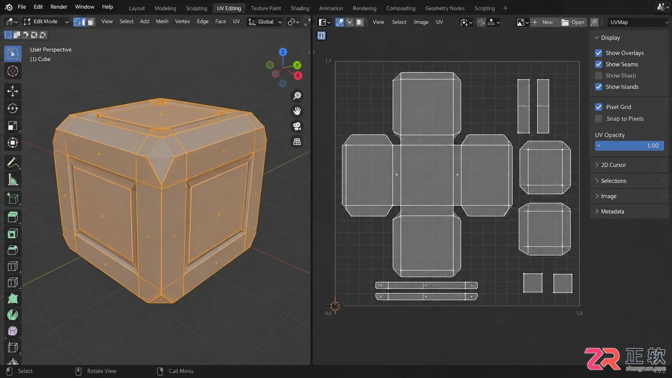Pick the Loop Cut tool
Screen dimensions: 672x378
pos(13,266)
